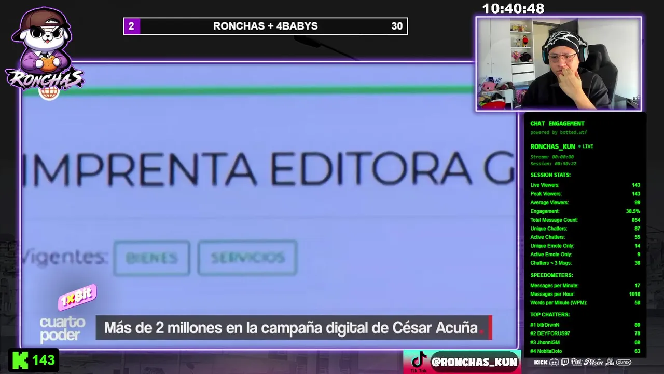Click the Discord icon in sponsor strip
Image resolution: width=664 pixels, height=374 pixels.
pyautogui.click(x=554, y=362)
